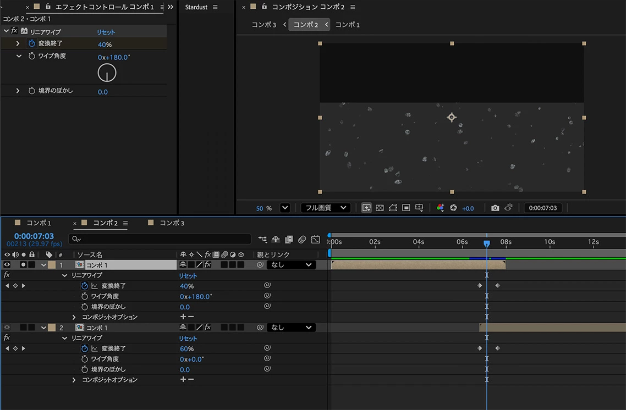The width and height of the screenshot is (626, 410).
Task: Click the ワイプ角度 angle dial control
Action: pos(107,73)
